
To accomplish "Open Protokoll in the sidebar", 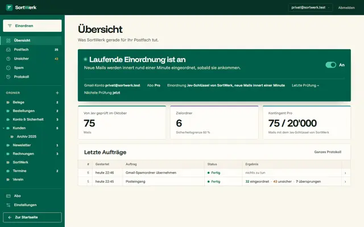I will (x=31, y=77).
